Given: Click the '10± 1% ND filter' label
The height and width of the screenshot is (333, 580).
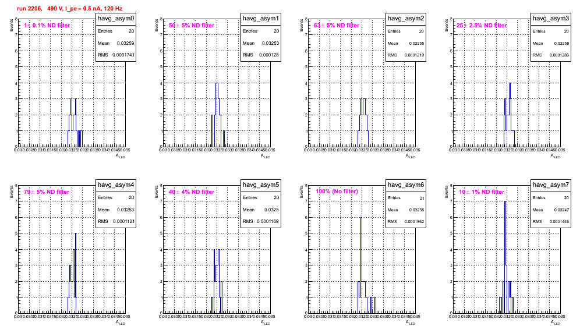Looking at the screenshot, I should click(x=482, y=192).
